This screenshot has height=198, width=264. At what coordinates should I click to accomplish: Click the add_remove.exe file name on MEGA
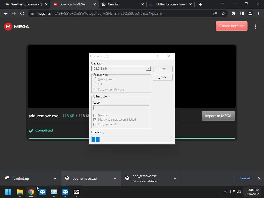coord(43,116)
